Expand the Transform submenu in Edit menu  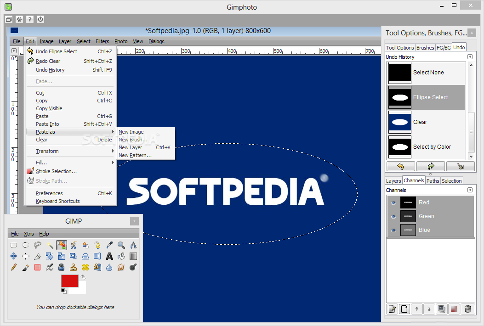[x=70, y=151]
